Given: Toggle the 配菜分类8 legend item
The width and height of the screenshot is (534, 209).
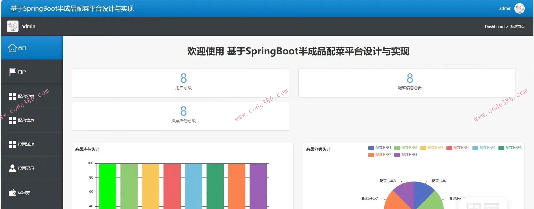Looking at the screenshot, I should click(406, 155).
